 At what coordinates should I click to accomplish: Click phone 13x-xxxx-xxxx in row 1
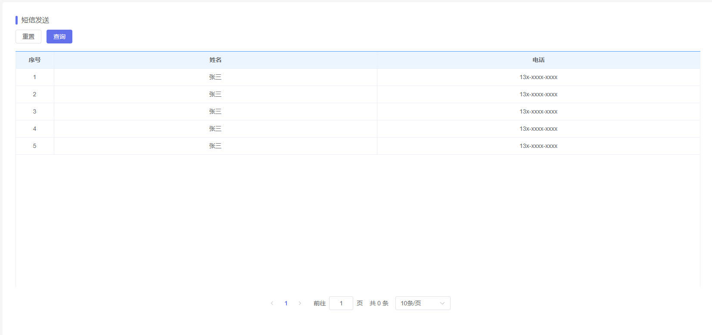pyautogui.click(x=538, y=77)
